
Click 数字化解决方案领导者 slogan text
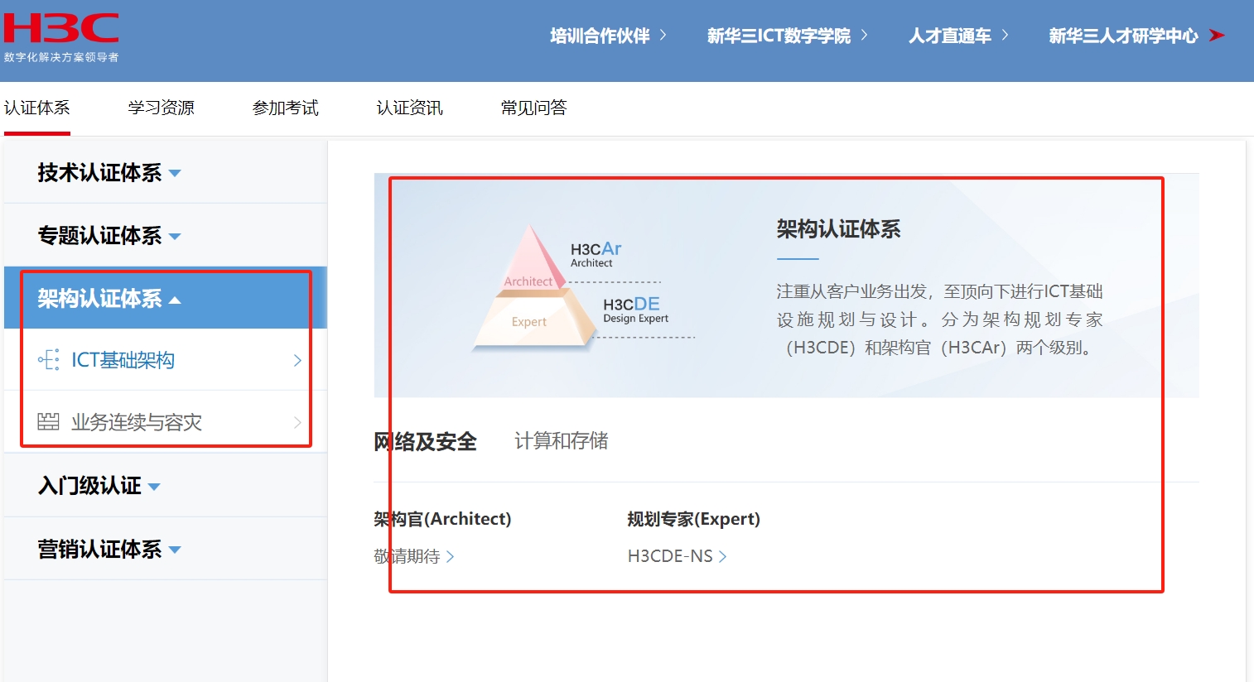(61, 57)
